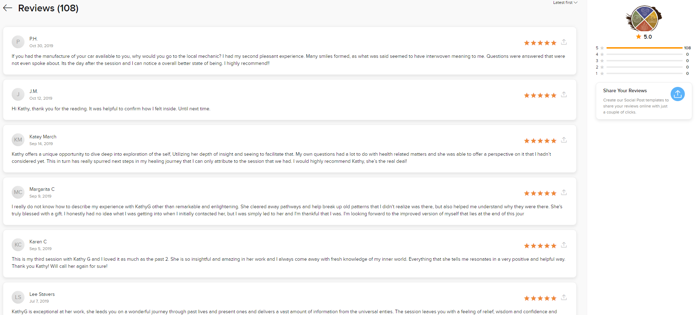Share J.M.'s review via share icon
This screenshot has height=315, width=699.
coord(564,94)
